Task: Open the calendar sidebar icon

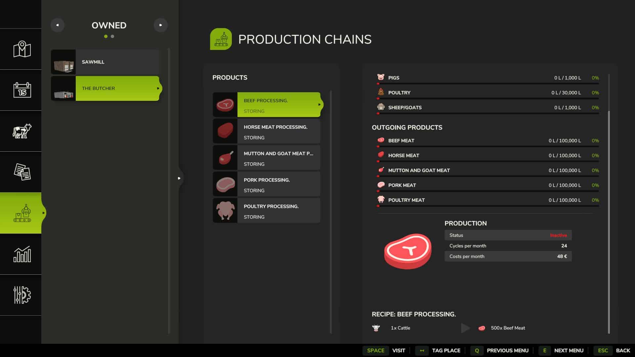Action: point(22,90)
